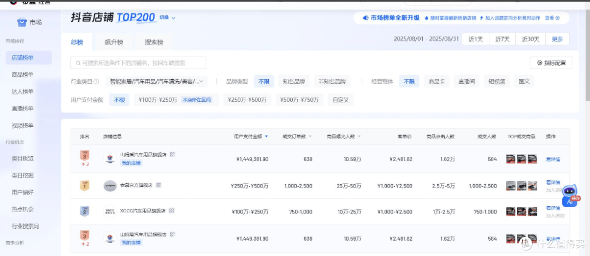
Task: Click store name XGCG汽车用品旗舰店
Action: click(x=143, y=211)
